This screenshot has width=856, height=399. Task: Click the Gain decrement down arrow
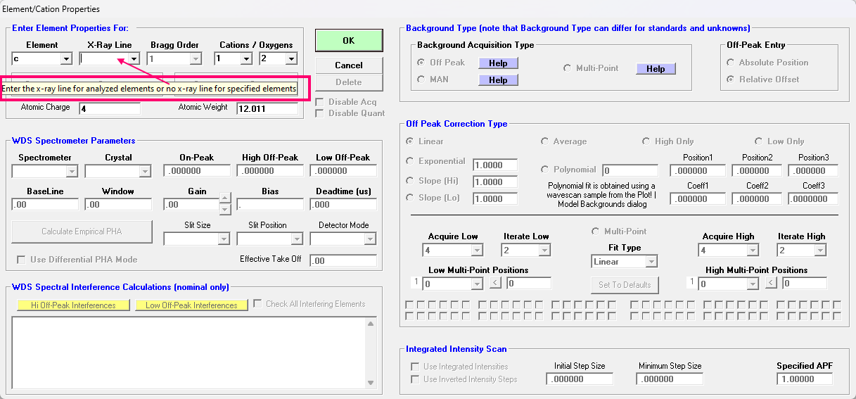pos(225,209)
